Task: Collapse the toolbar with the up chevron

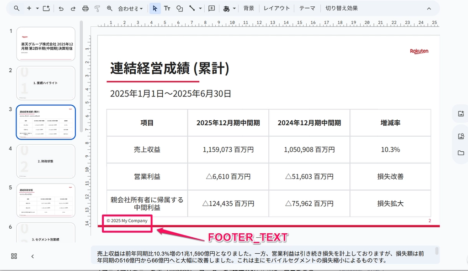Action: [x=429, y=9]
